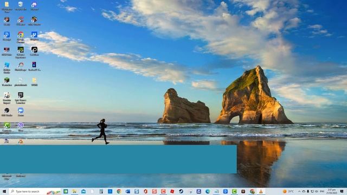Select the Zoom desktop shortcut
This screenshot has width=347, height=195.
pos(21,112)
